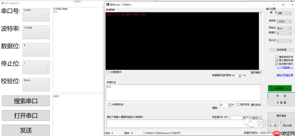Click the 'COM2(115200,None,8,1)已打开' status text
This screenshot has height=136, width=295.
[162, 133]
